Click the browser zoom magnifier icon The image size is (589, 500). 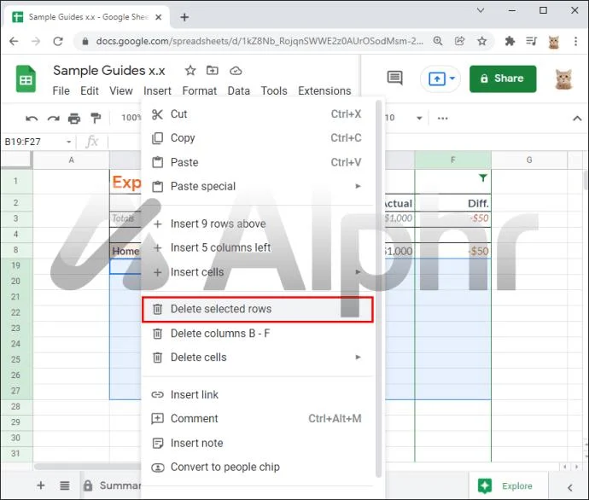point(438,41)
